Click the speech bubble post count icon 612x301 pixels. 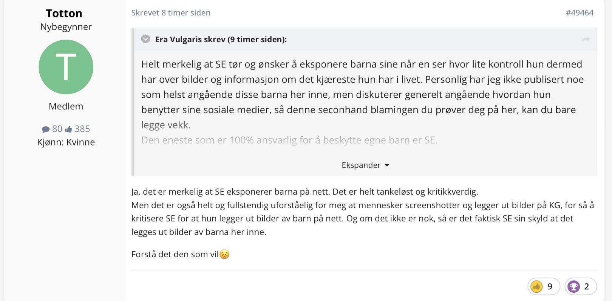[46, 129]
